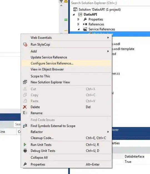The height and width of the screenshot is (174, 150).
Task: Click the Debug Unit Tests bug icon
Action: (25, 151)
